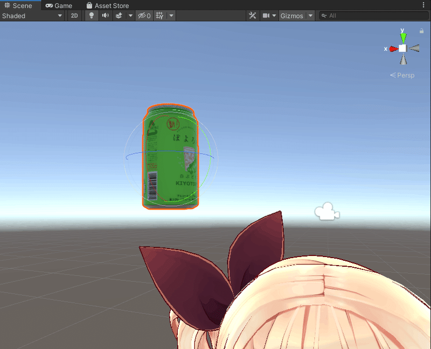The image size is (431, 349).
Task: Click the hidden objects count eye icon
Action: click(142, 16)
